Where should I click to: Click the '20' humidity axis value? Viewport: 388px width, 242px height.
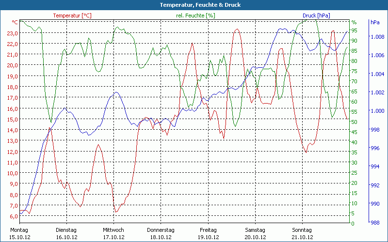pyautogui.click(x=355, y=183)
